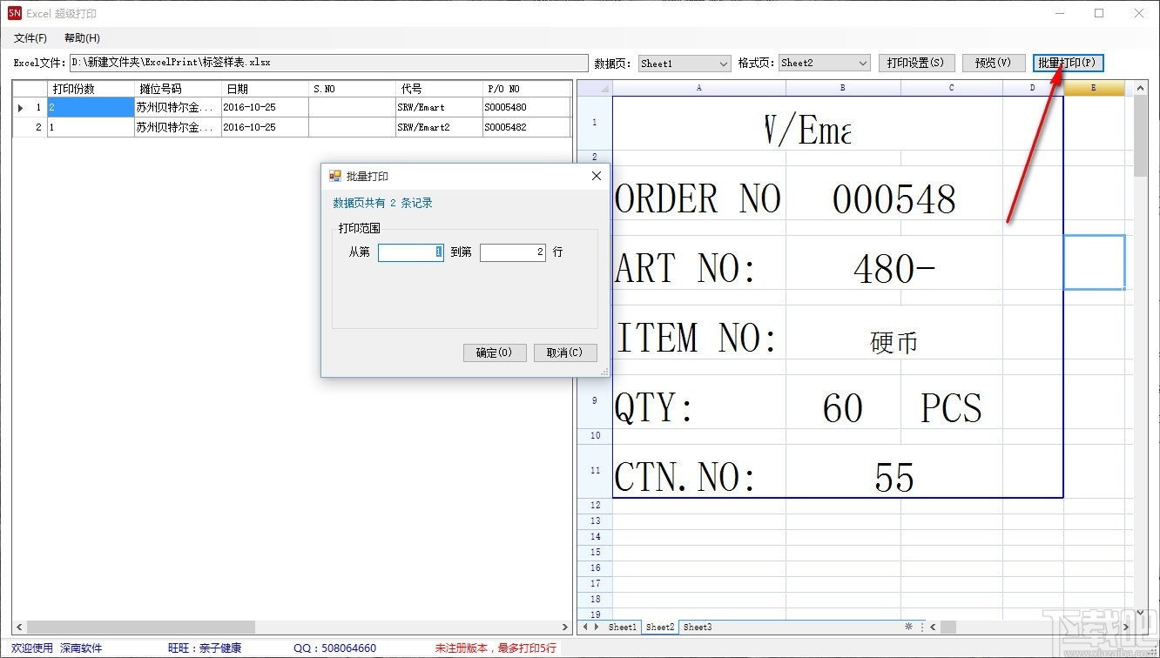Switch to the Sheet3 tab
This screenshot has height=658, width=1160.
pos(697,627)
